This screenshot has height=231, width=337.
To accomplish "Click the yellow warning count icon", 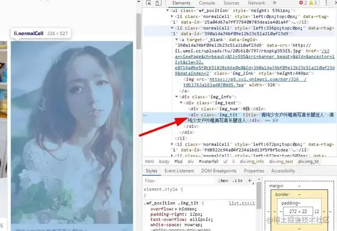I will coord(311,3).
